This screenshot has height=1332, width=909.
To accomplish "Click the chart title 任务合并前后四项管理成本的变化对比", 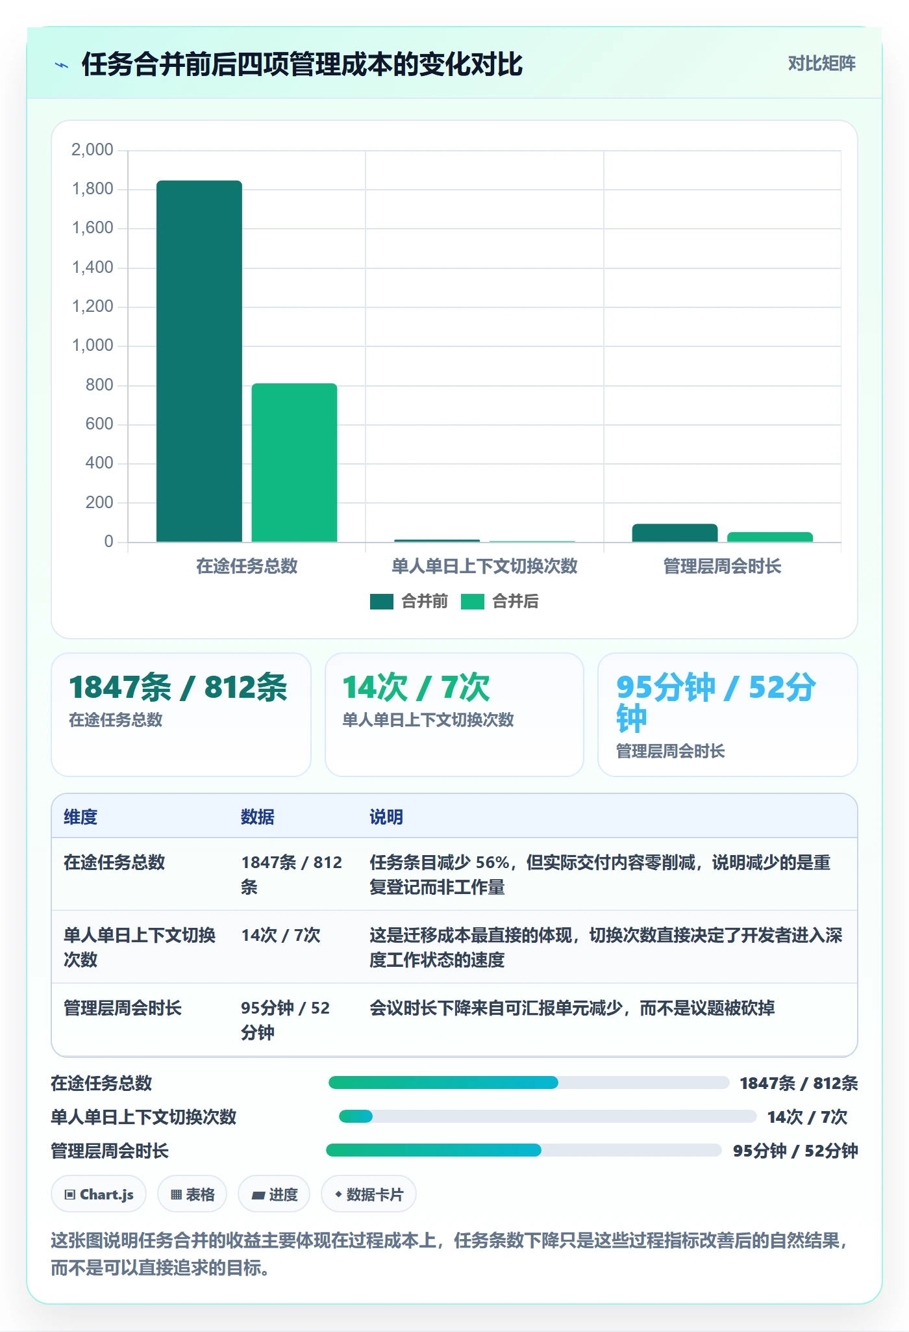I will point(302,65).
